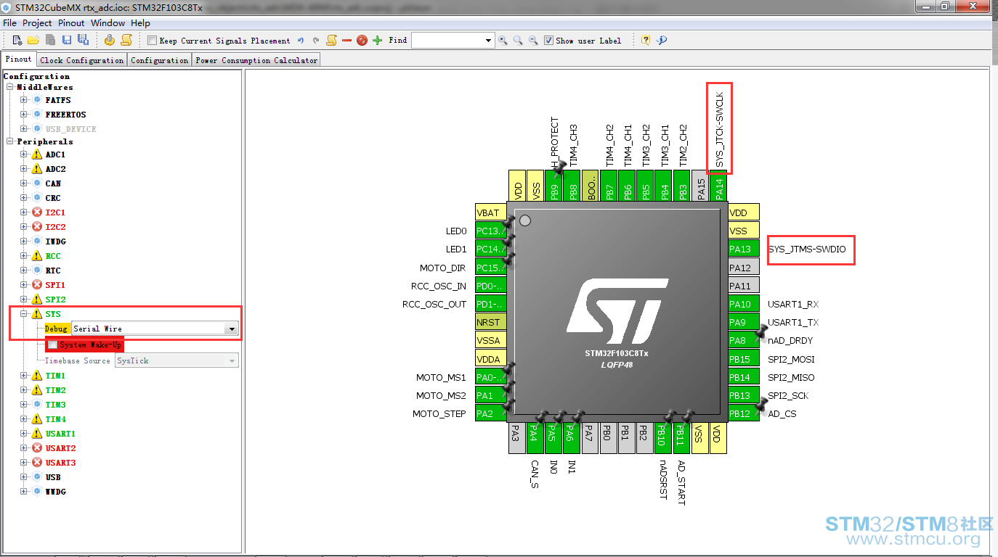This screenshot has height=557, width=998.
Task: Click the pushpin on pin PA8
Action: pos(760,332)
